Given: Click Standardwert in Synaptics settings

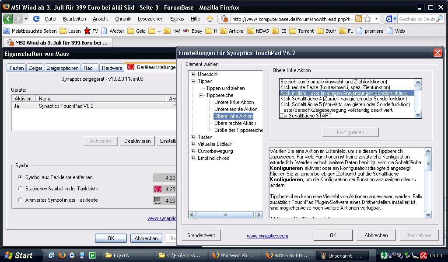Looking at the screenshot, I should coord(201,235).
